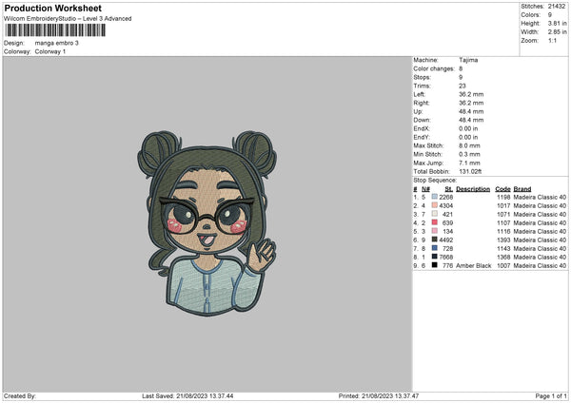This screenshot has width=571, height=403.
Task: Click the Brand column header
Action: pos(522,189)
